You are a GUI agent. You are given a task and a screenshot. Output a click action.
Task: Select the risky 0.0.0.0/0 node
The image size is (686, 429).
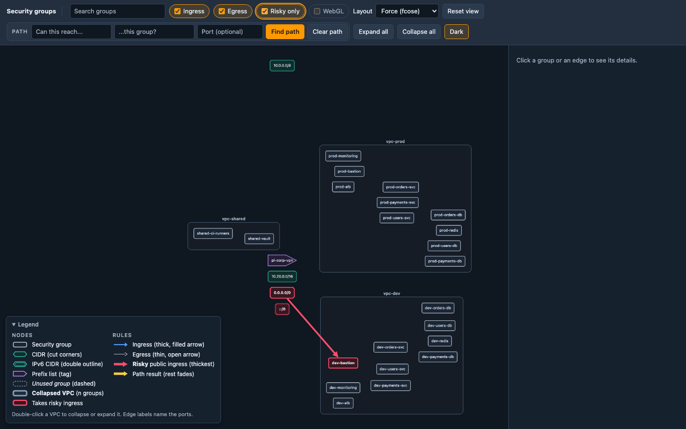tap(282, 293)
